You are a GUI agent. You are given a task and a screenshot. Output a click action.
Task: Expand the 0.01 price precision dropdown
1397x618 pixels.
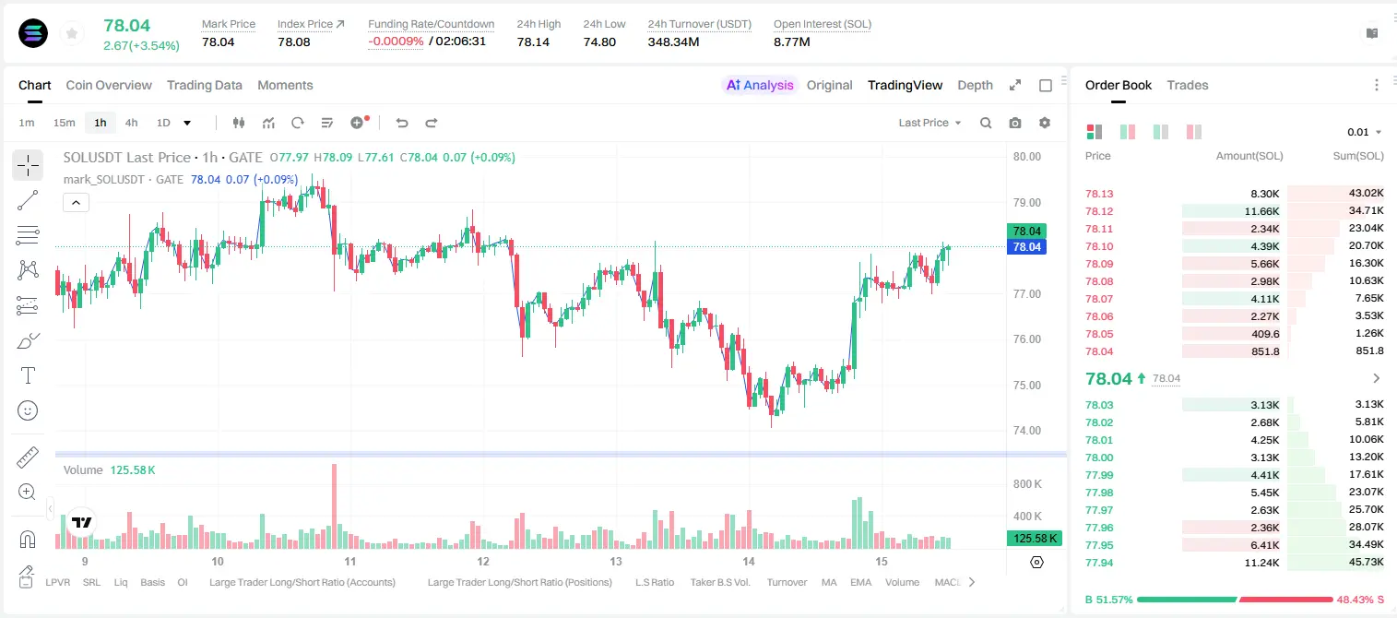[1365, 132]
